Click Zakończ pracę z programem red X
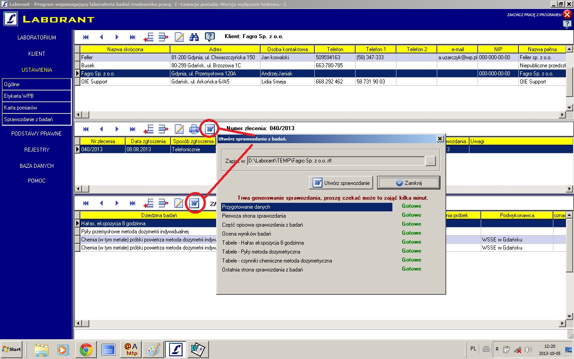 click(x=567, y=14)
